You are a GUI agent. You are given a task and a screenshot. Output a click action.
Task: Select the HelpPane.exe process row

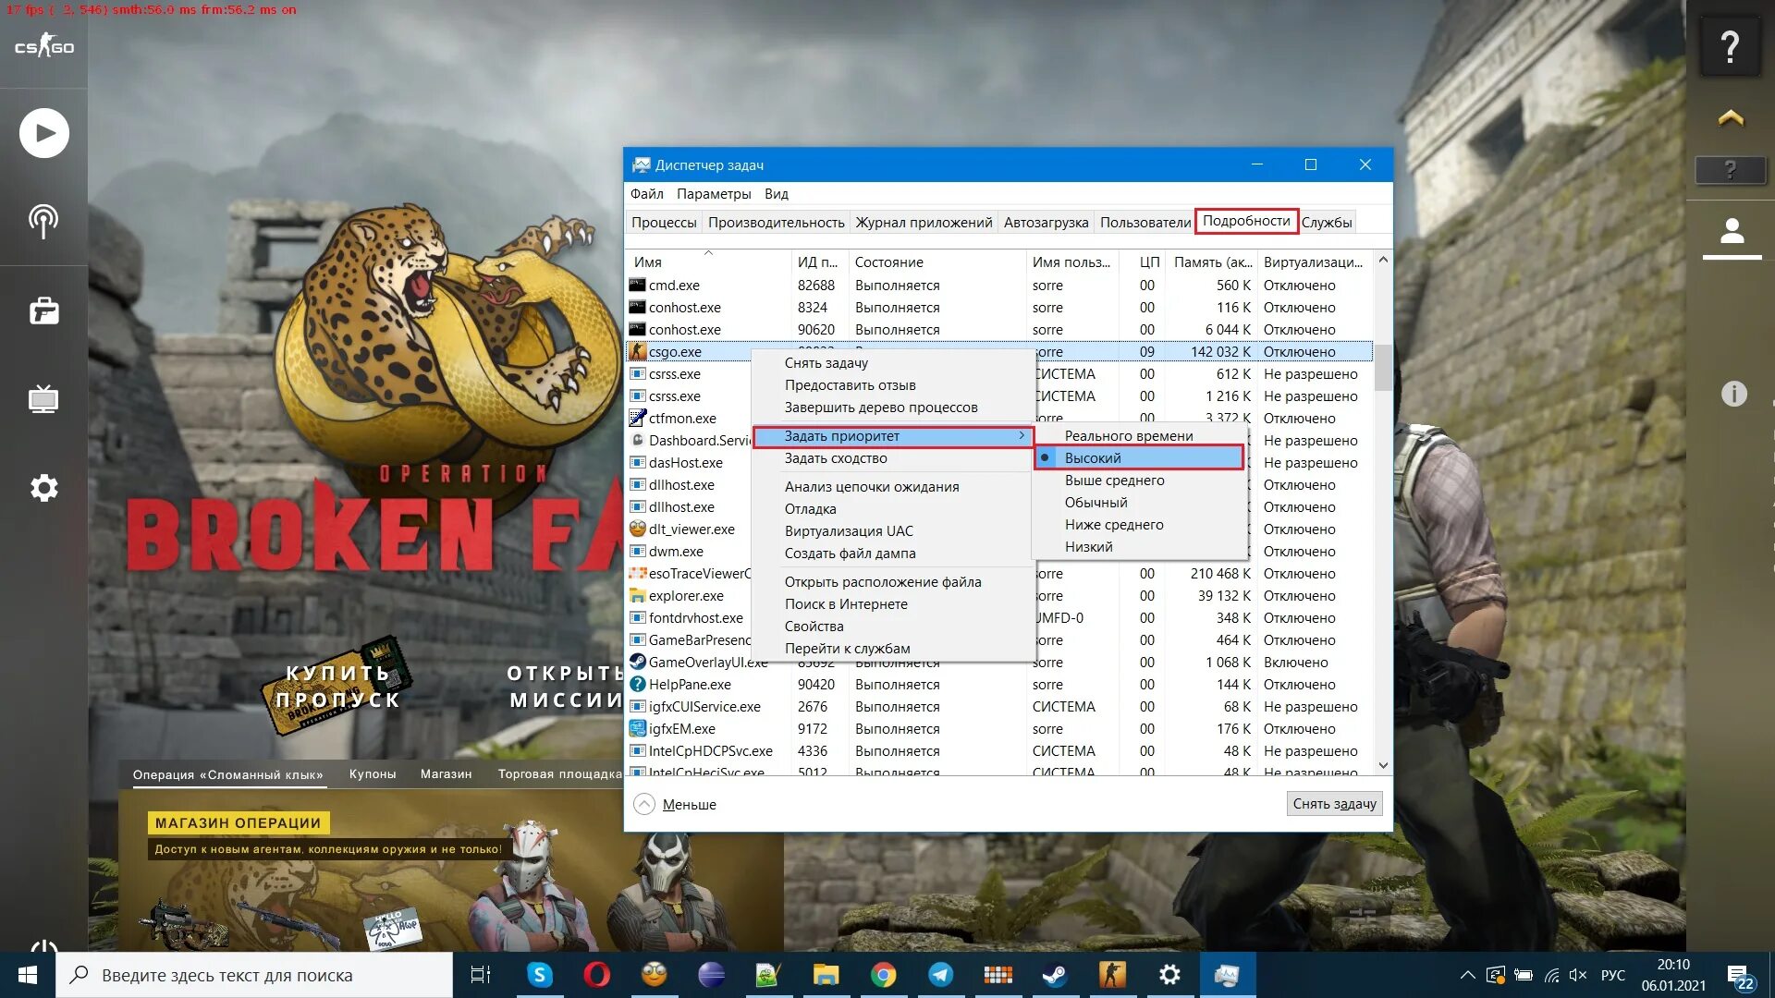tap(999, 685)
